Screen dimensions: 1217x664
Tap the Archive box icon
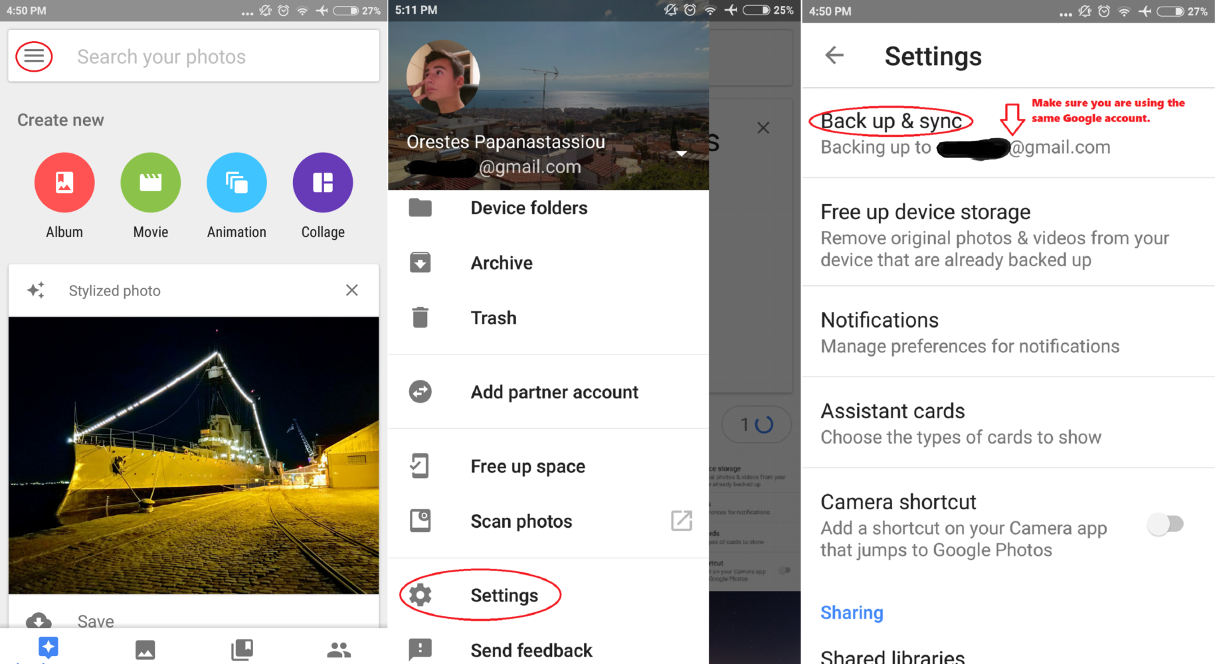point(421,263)
